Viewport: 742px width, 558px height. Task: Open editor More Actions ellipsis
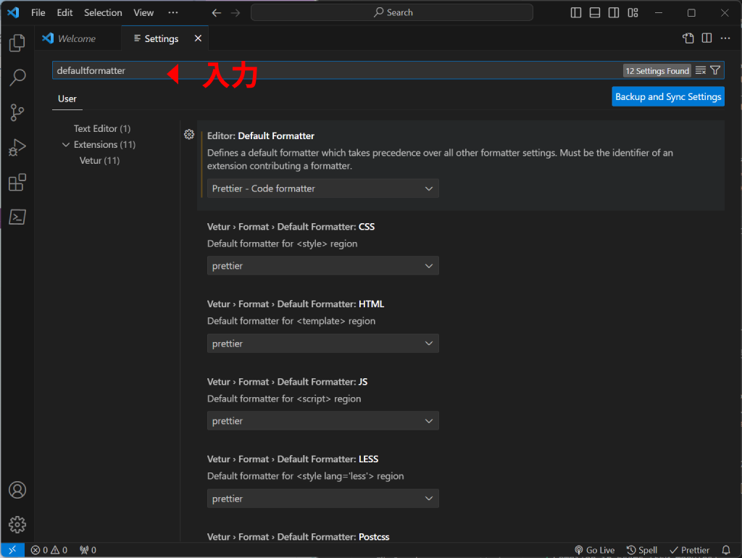[725, 38]
